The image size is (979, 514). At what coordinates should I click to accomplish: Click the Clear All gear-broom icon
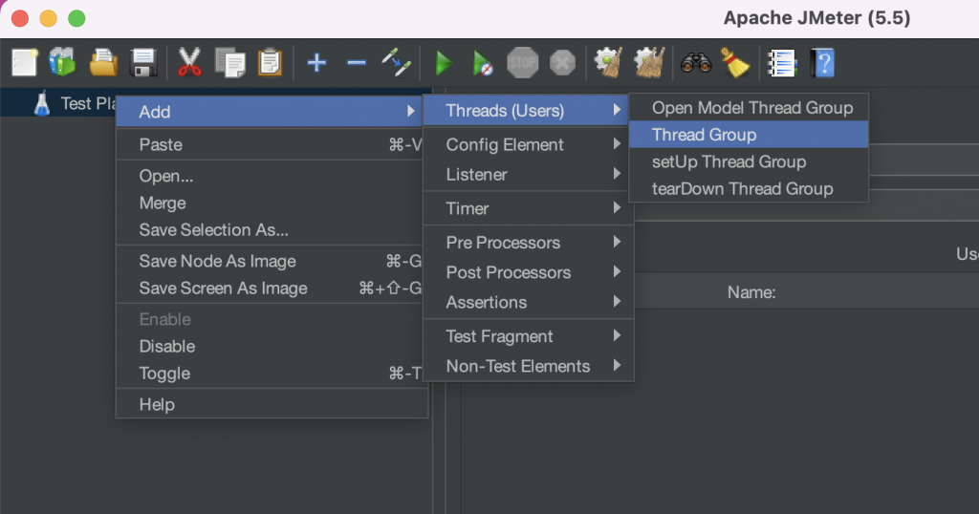tap(649, 64)
